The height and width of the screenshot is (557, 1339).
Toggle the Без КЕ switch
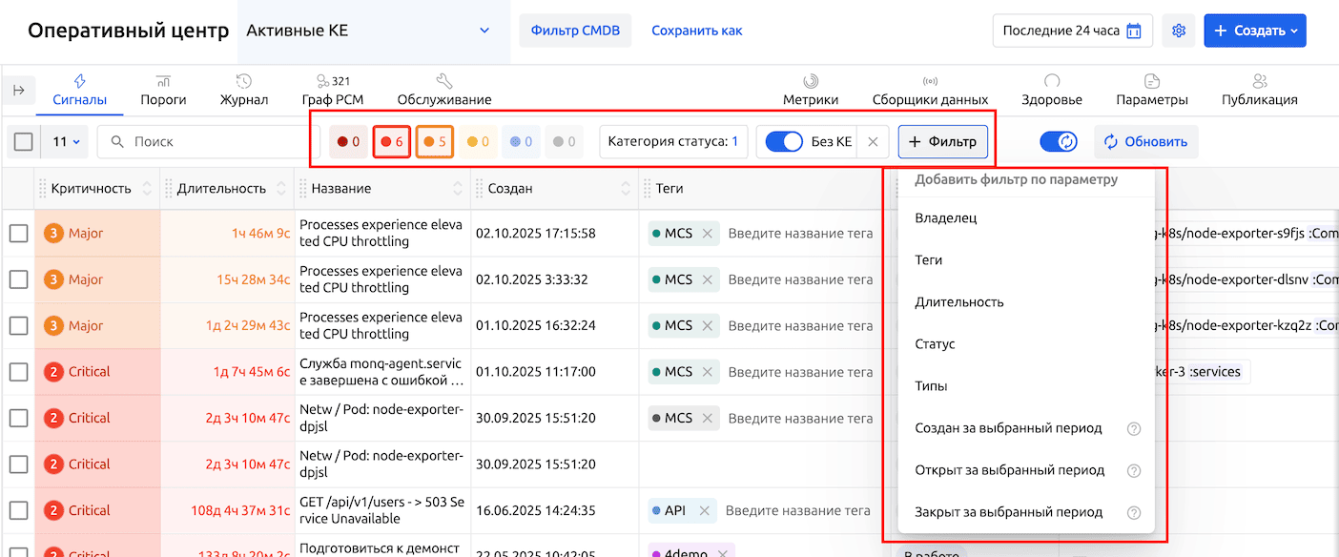784,142
